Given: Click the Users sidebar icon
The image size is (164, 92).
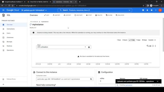Looking at the screenshot, I should click(3, 33).
